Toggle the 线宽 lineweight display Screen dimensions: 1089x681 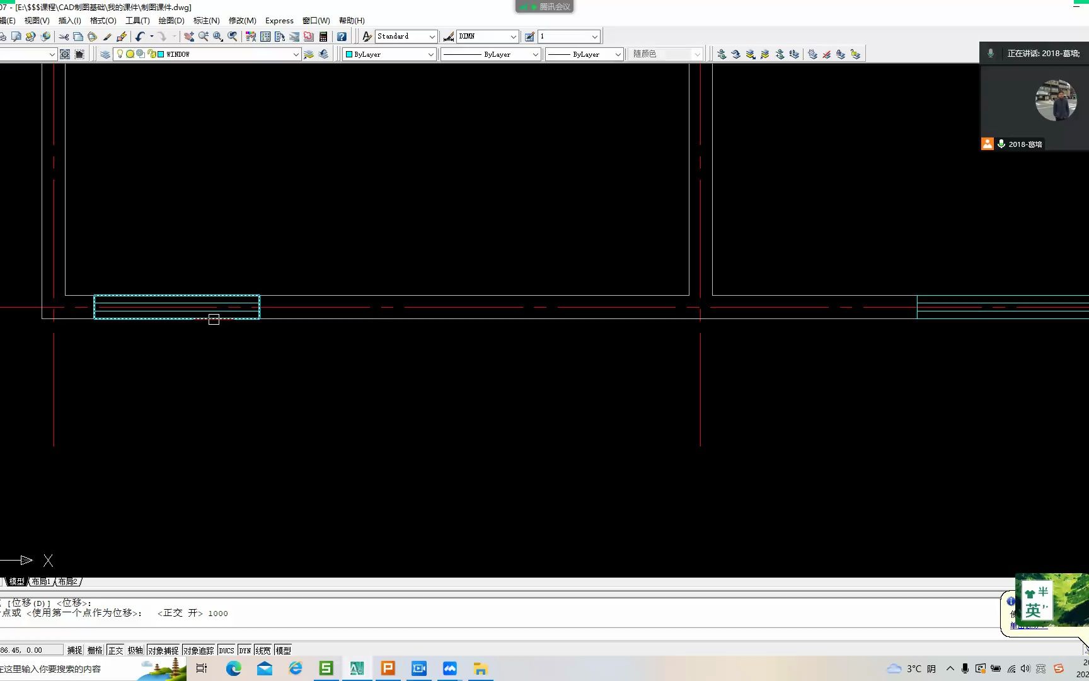[263, 650]
